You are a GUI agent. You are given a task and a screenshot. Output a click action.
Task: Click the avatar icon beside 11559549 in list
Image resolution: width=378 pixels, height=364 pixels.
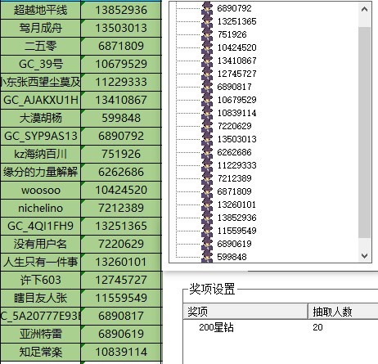207,231
